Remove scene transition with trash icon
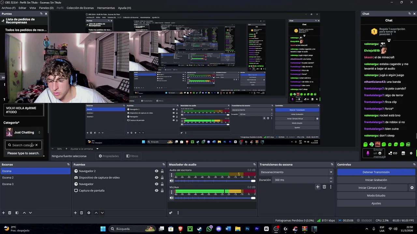 click(324, 187)
